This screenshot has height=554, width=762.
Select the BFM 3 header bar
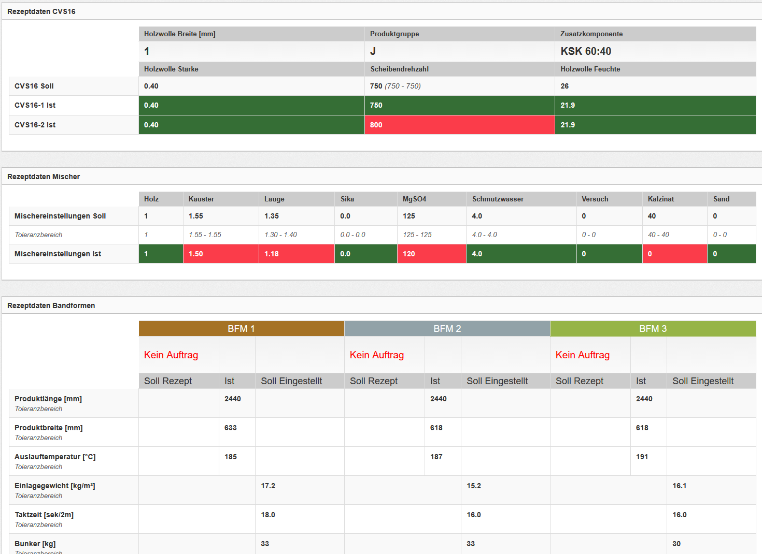[x=653, y=329]
